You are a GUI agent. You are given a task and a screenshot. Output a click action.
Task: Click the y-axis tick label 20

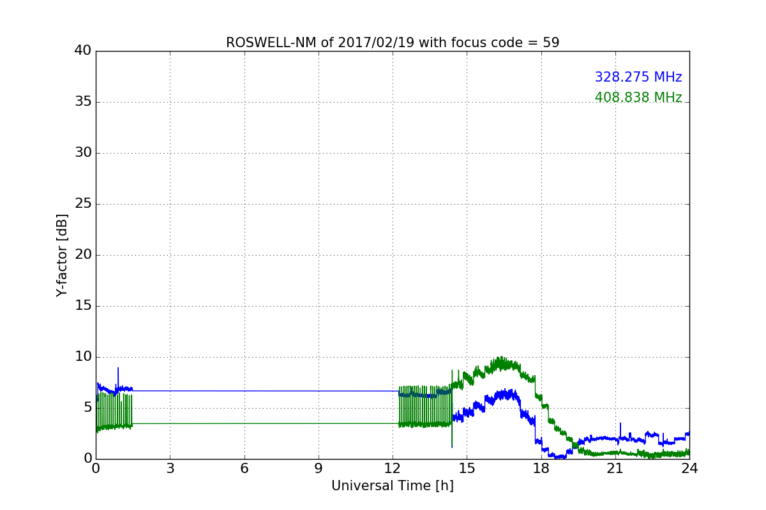pyautogui.click(x=83, y=255)
